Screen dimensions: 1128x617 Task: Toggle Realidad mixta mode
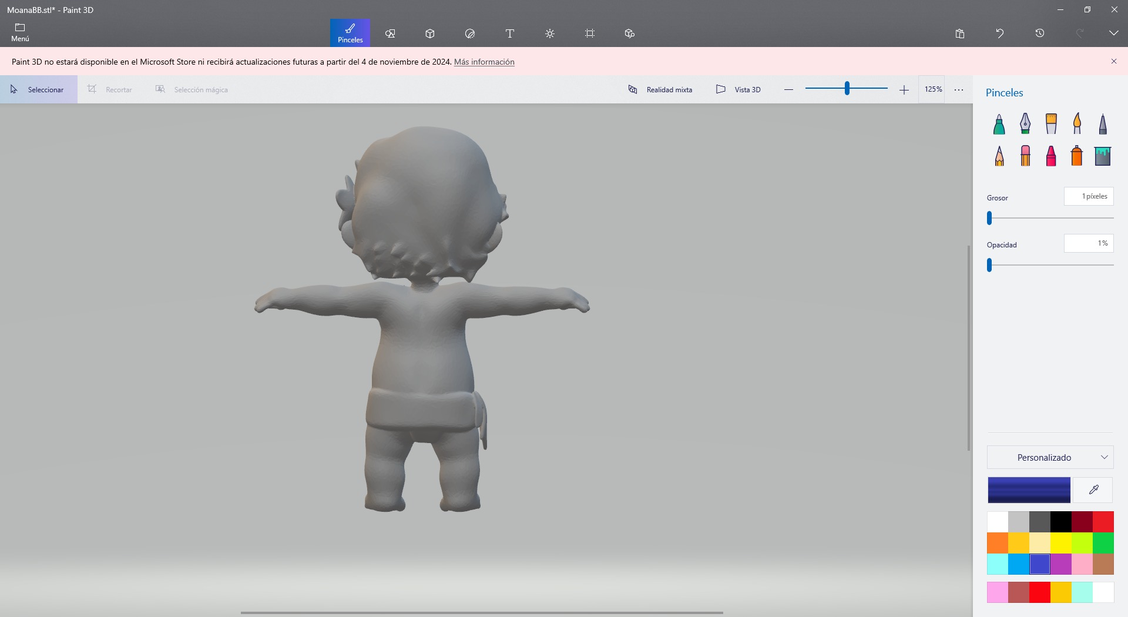[x=660, y=89]
